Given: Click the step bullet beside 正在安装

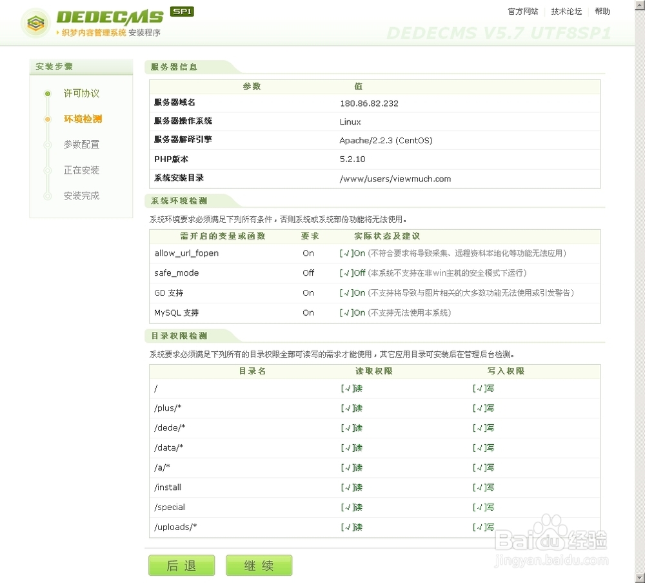Looking at the screenshot, I should 48,170.
